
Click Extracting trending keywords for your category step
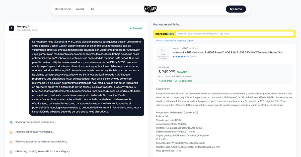(43, 151)
